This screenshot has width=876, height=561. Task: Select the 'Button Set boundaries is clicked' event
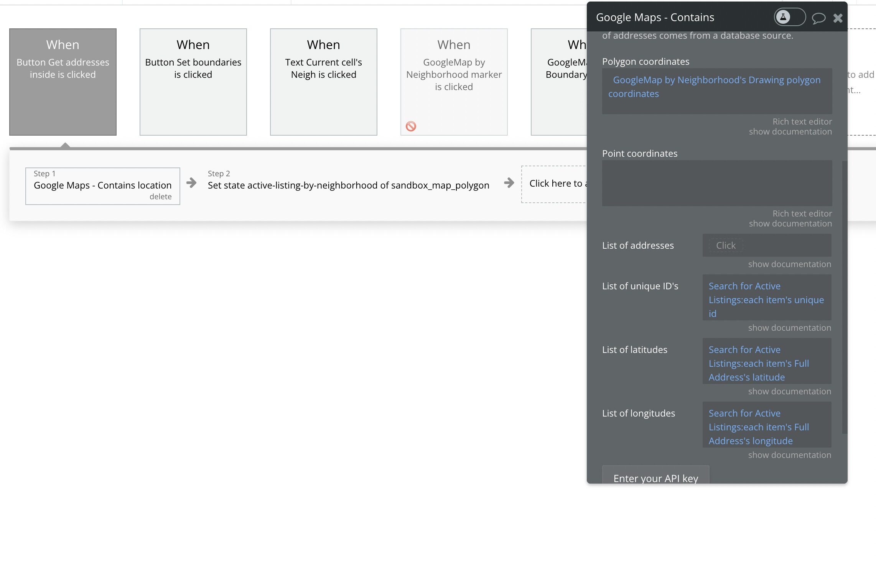coord(193,82)
